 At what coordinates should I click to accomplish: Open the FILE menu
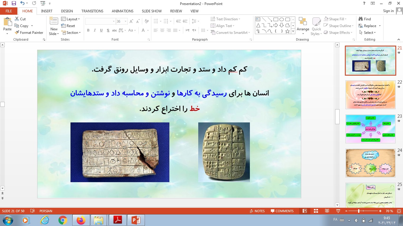[9, 11]
